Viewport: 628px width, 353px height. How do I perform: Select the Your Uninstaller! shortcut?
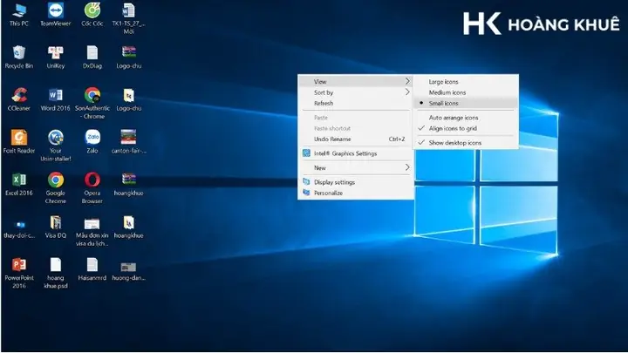55,146
